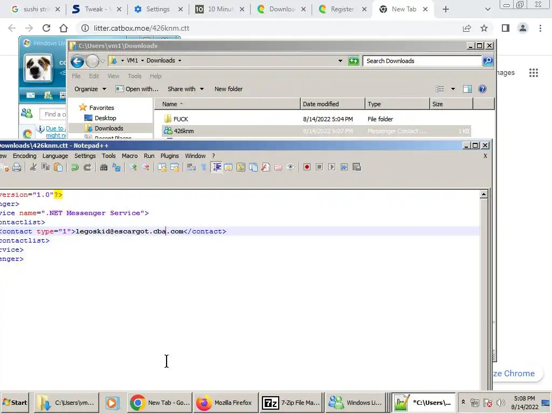Sort files by Name column header

(228, 104)
